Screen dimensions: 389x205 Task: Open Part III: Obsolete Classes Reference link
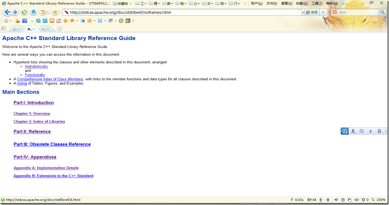click(x=52, y=144)
